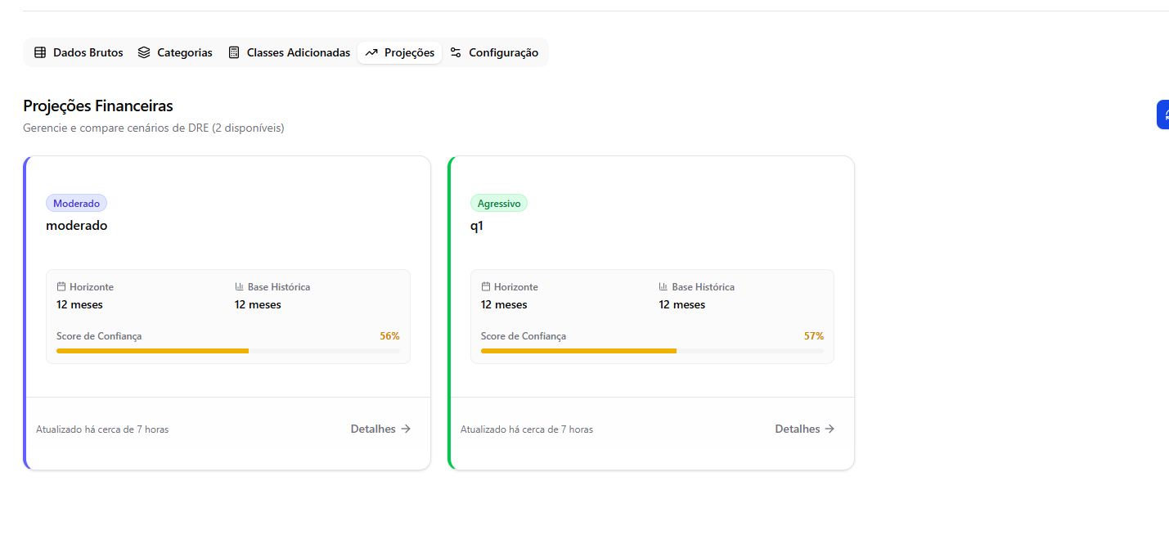
Task: Open Detalhes for the q1 scenario
Action: pyautogui.click(x=805, y=429)
